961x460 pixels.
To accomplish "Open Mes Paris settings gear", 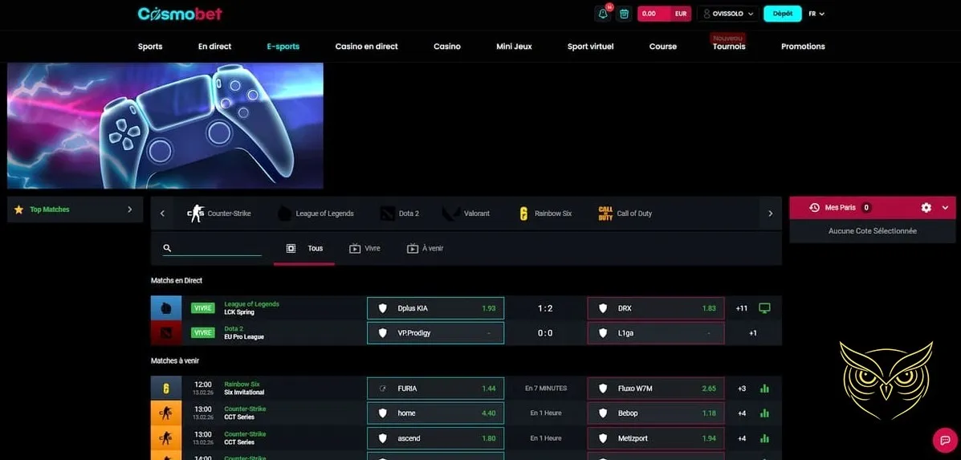I will pyautogui.click(x=926, y=208).
